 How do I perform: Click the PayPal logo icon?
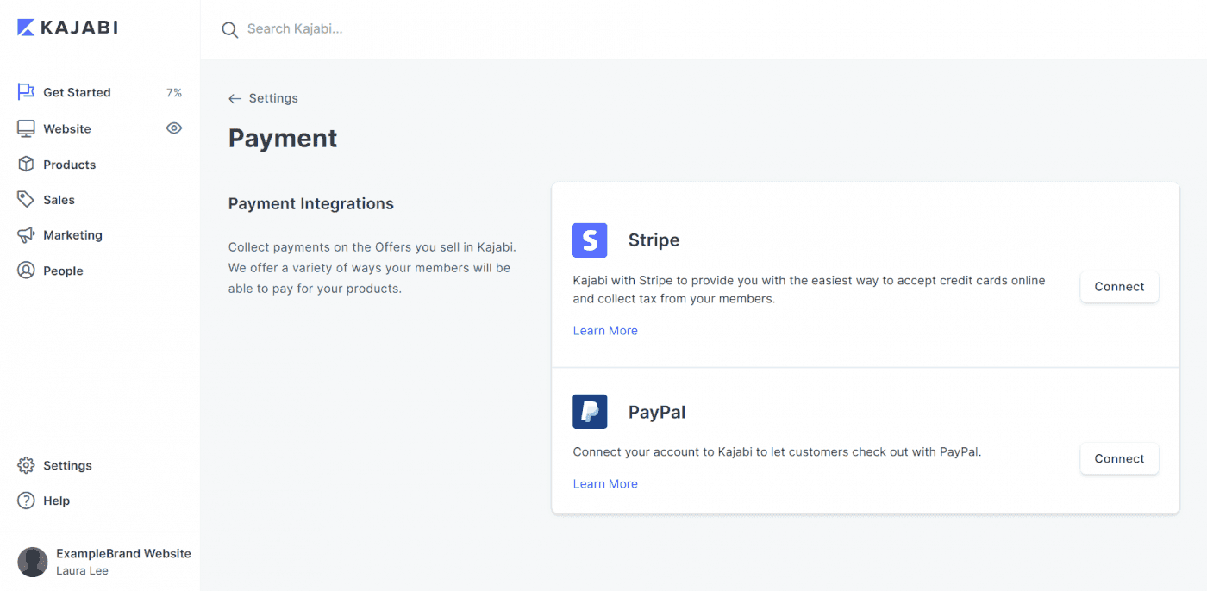(x=590, y=412)
